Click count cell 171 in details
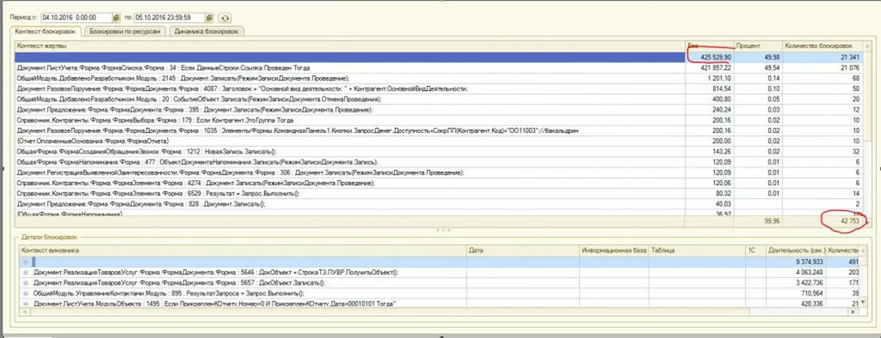 point(843,283)
